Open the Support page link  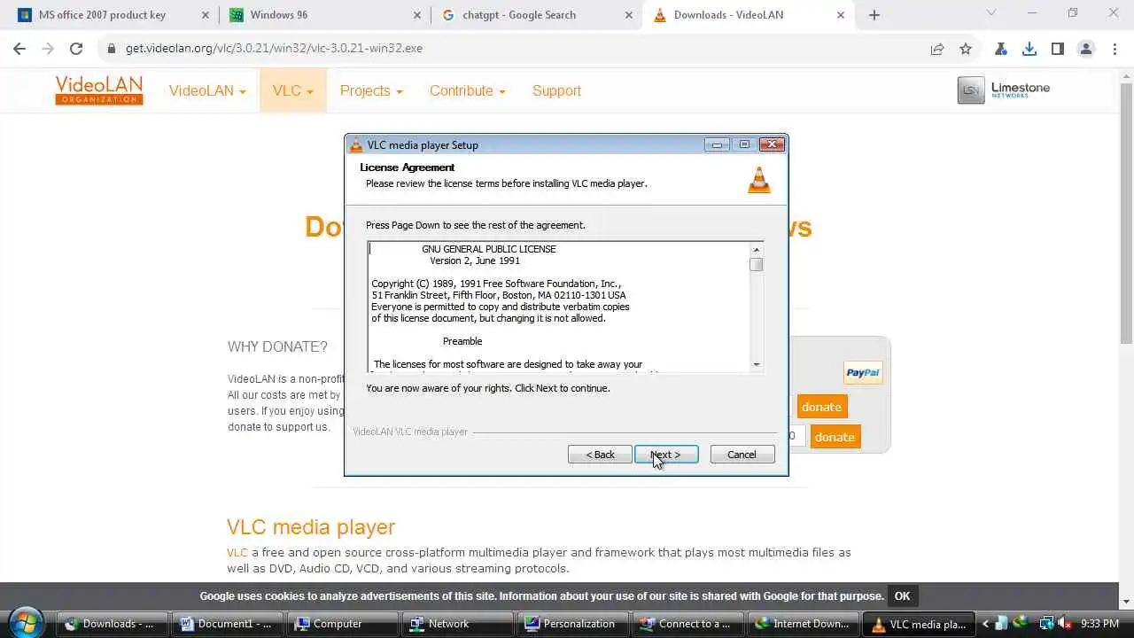(x=556, y=90)
